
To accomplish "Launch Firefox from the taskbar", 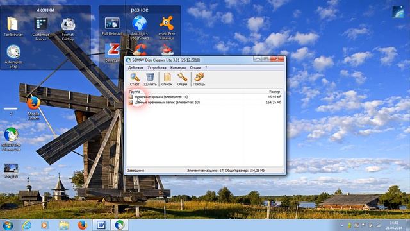I will point(83,225).
